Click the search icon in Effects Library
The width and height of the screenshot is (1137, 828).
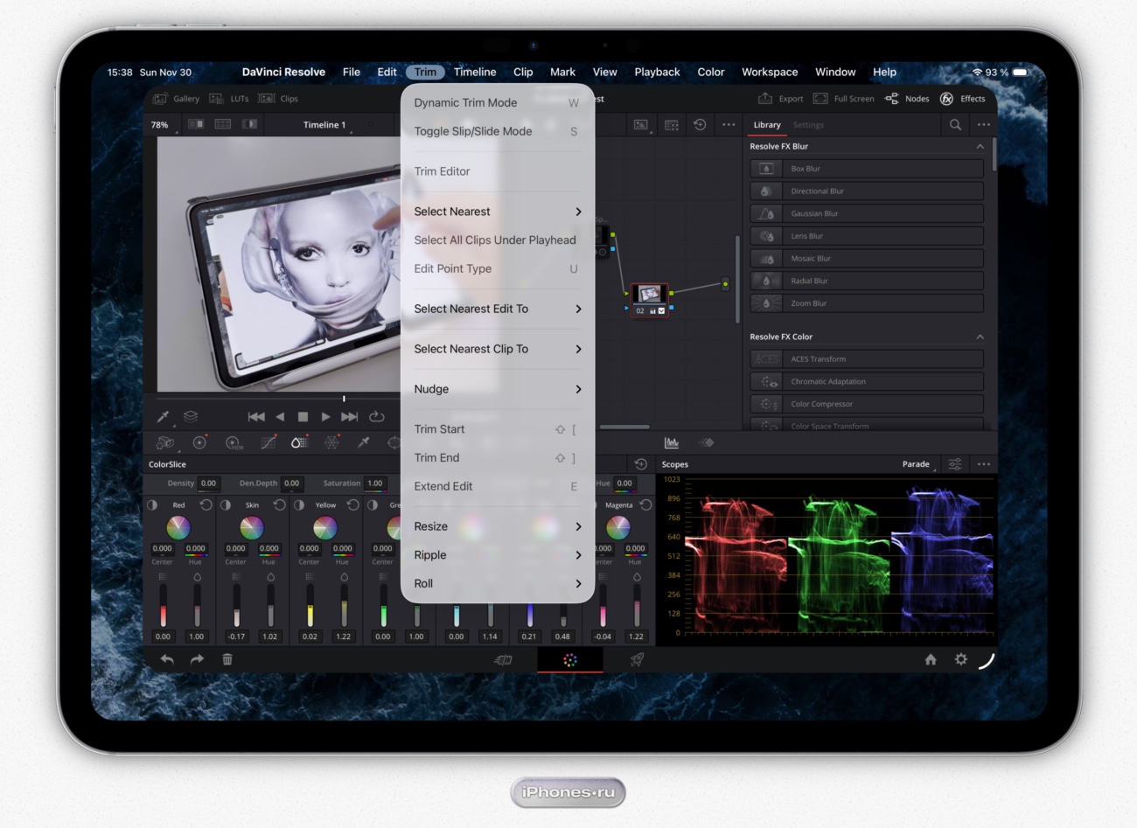point(955,125)
